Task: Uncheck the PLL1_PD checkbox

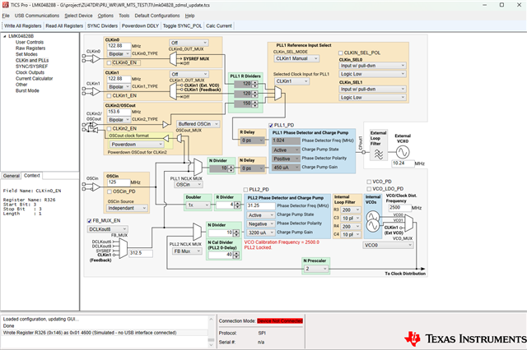Action: pos(271,125)
